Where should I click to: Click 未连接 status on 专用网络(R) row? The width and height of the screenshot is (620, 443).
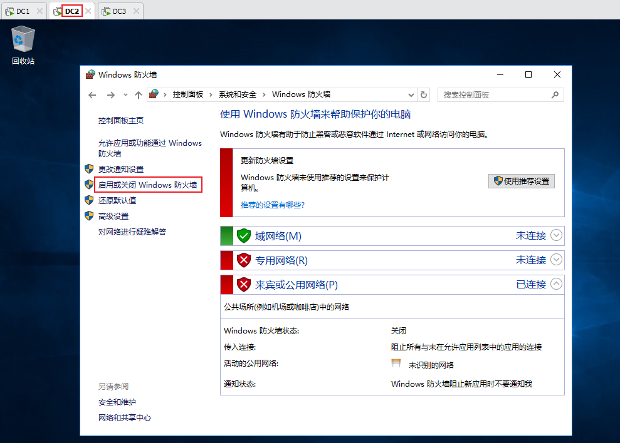click(x=530, y=260)
